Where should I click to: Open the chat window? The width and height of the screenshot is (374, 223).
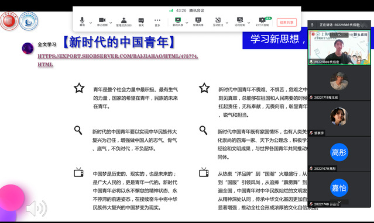(141, 22)
